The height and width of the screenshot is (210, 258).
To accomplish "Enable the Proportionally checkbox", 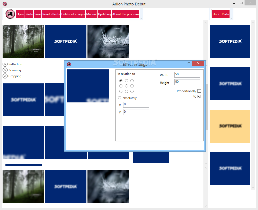I will (x=199, y=91).
